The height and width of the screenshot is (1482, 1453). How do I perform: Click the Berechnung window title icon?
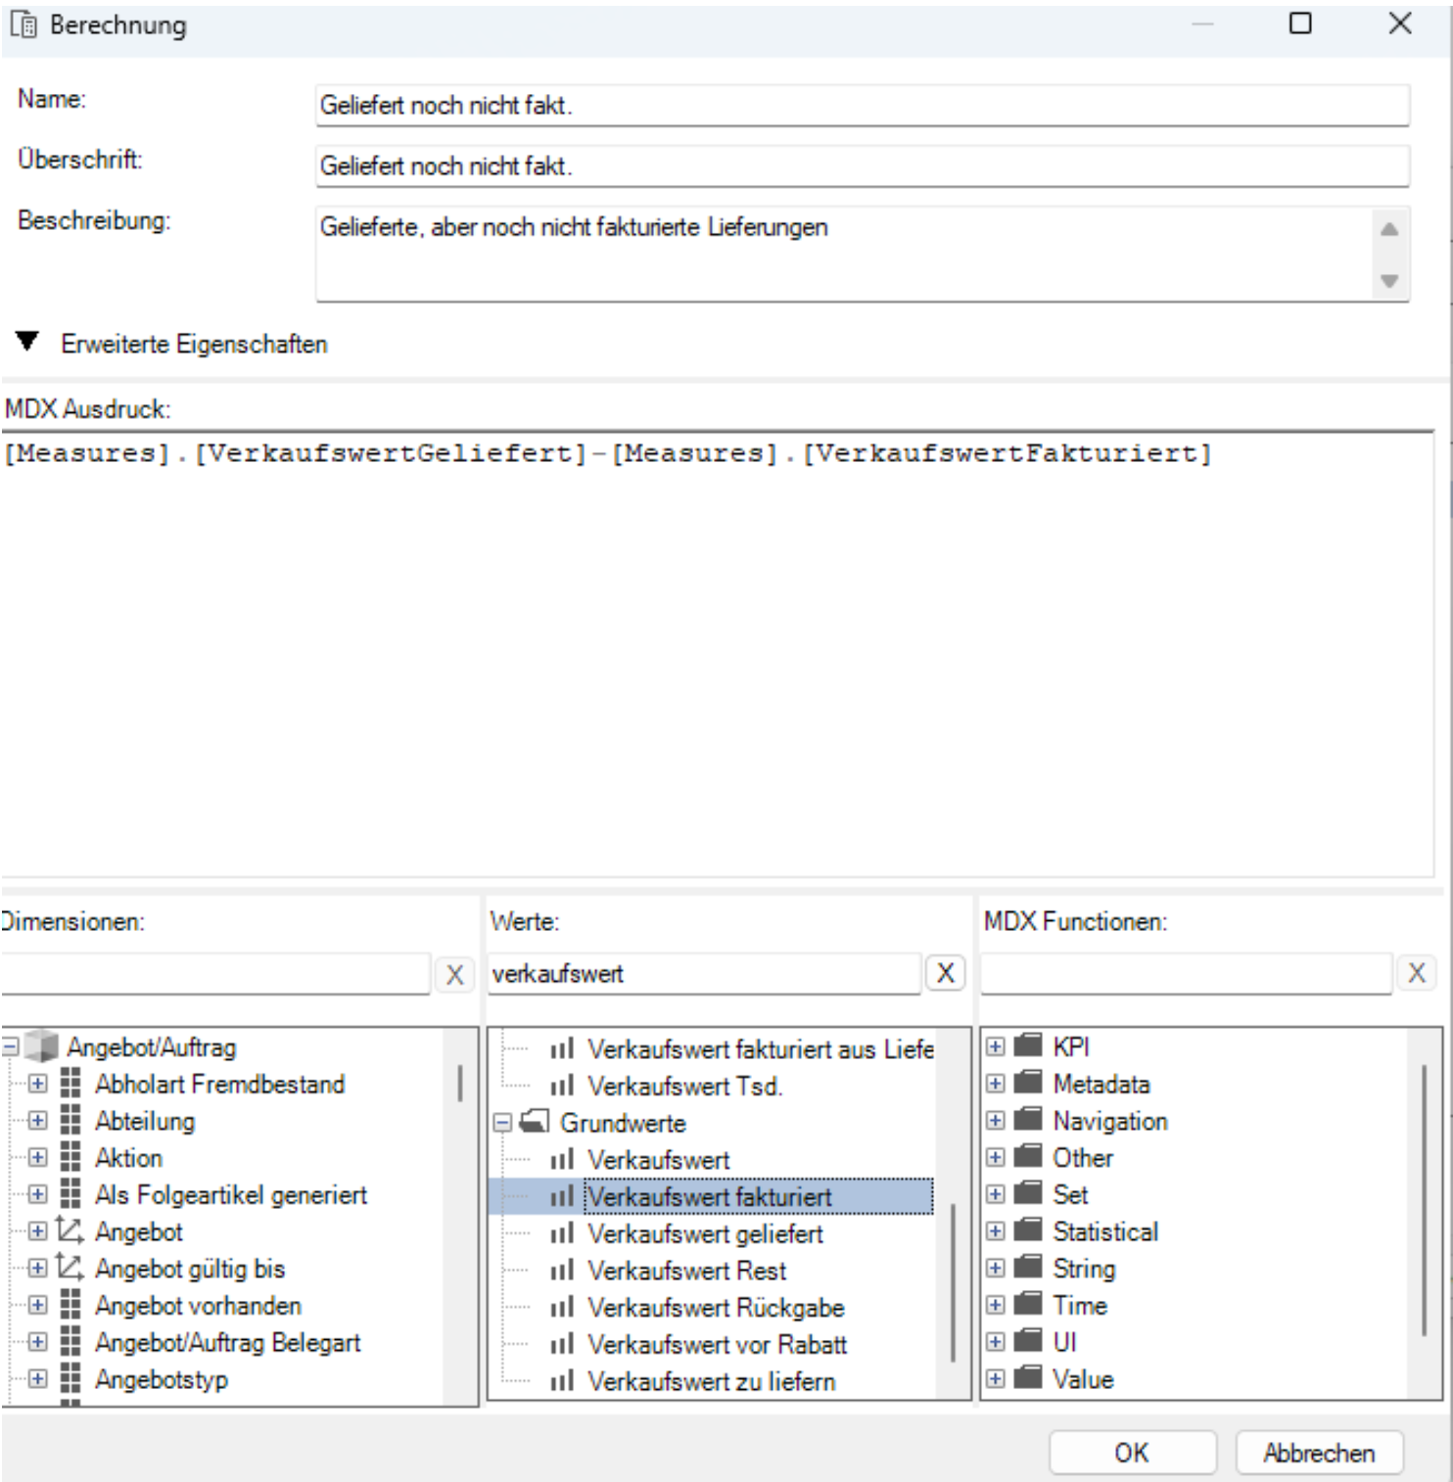click(x=23, y=25)
